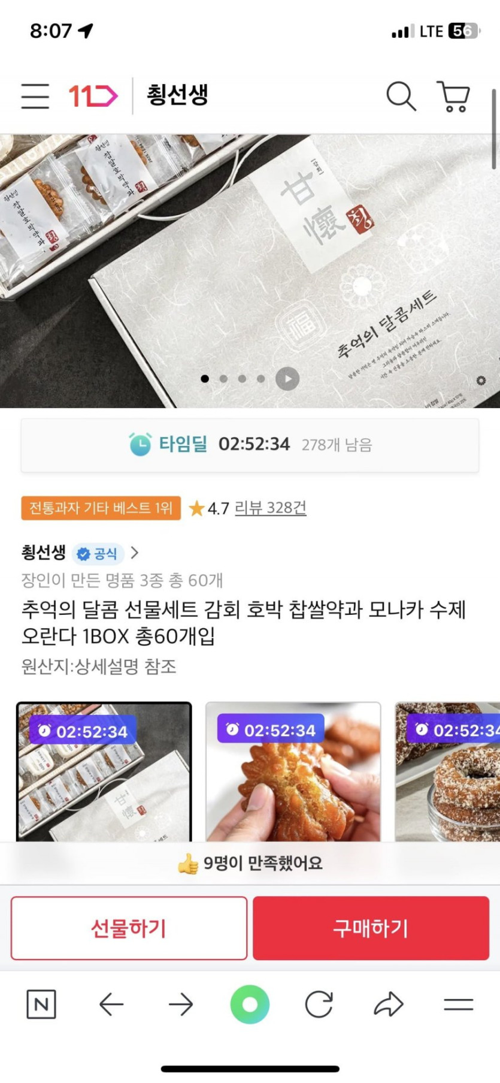Select the fourth carousel dot
Screen dimensions: 500x1083
pyautogui.click(x=260, y=379)
